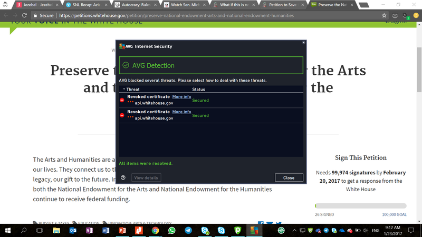Image resolution: width=422 pixels, height=237 pixels.
Task: Click red blocked icon on first certificate row
Action: tap(122, 100)
